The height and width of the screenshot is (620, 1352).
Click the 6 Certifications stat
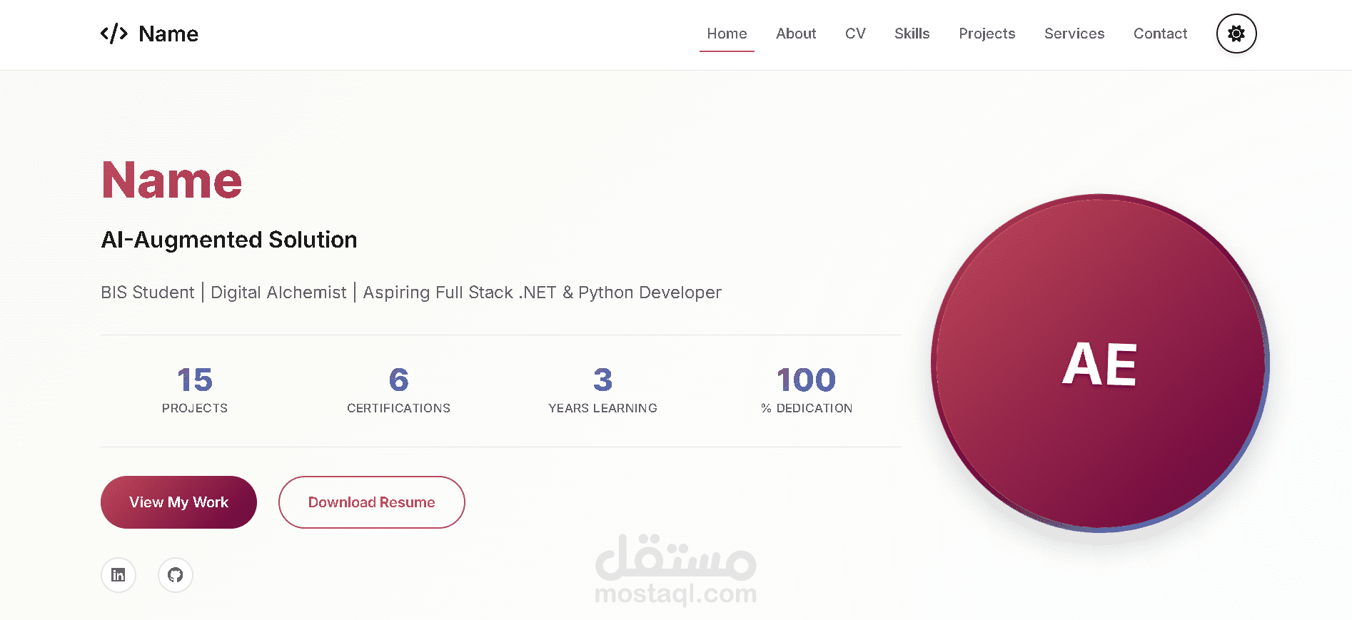pos(398,390)
